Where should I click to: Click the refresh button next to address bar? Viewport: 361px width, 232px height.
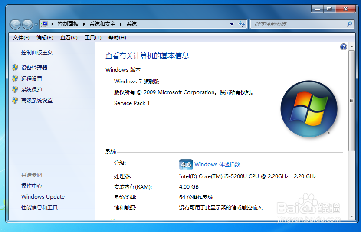242,24
